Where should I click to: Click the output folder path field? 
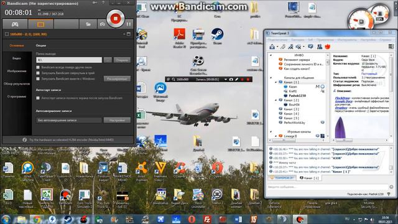(x=69, y=60)
